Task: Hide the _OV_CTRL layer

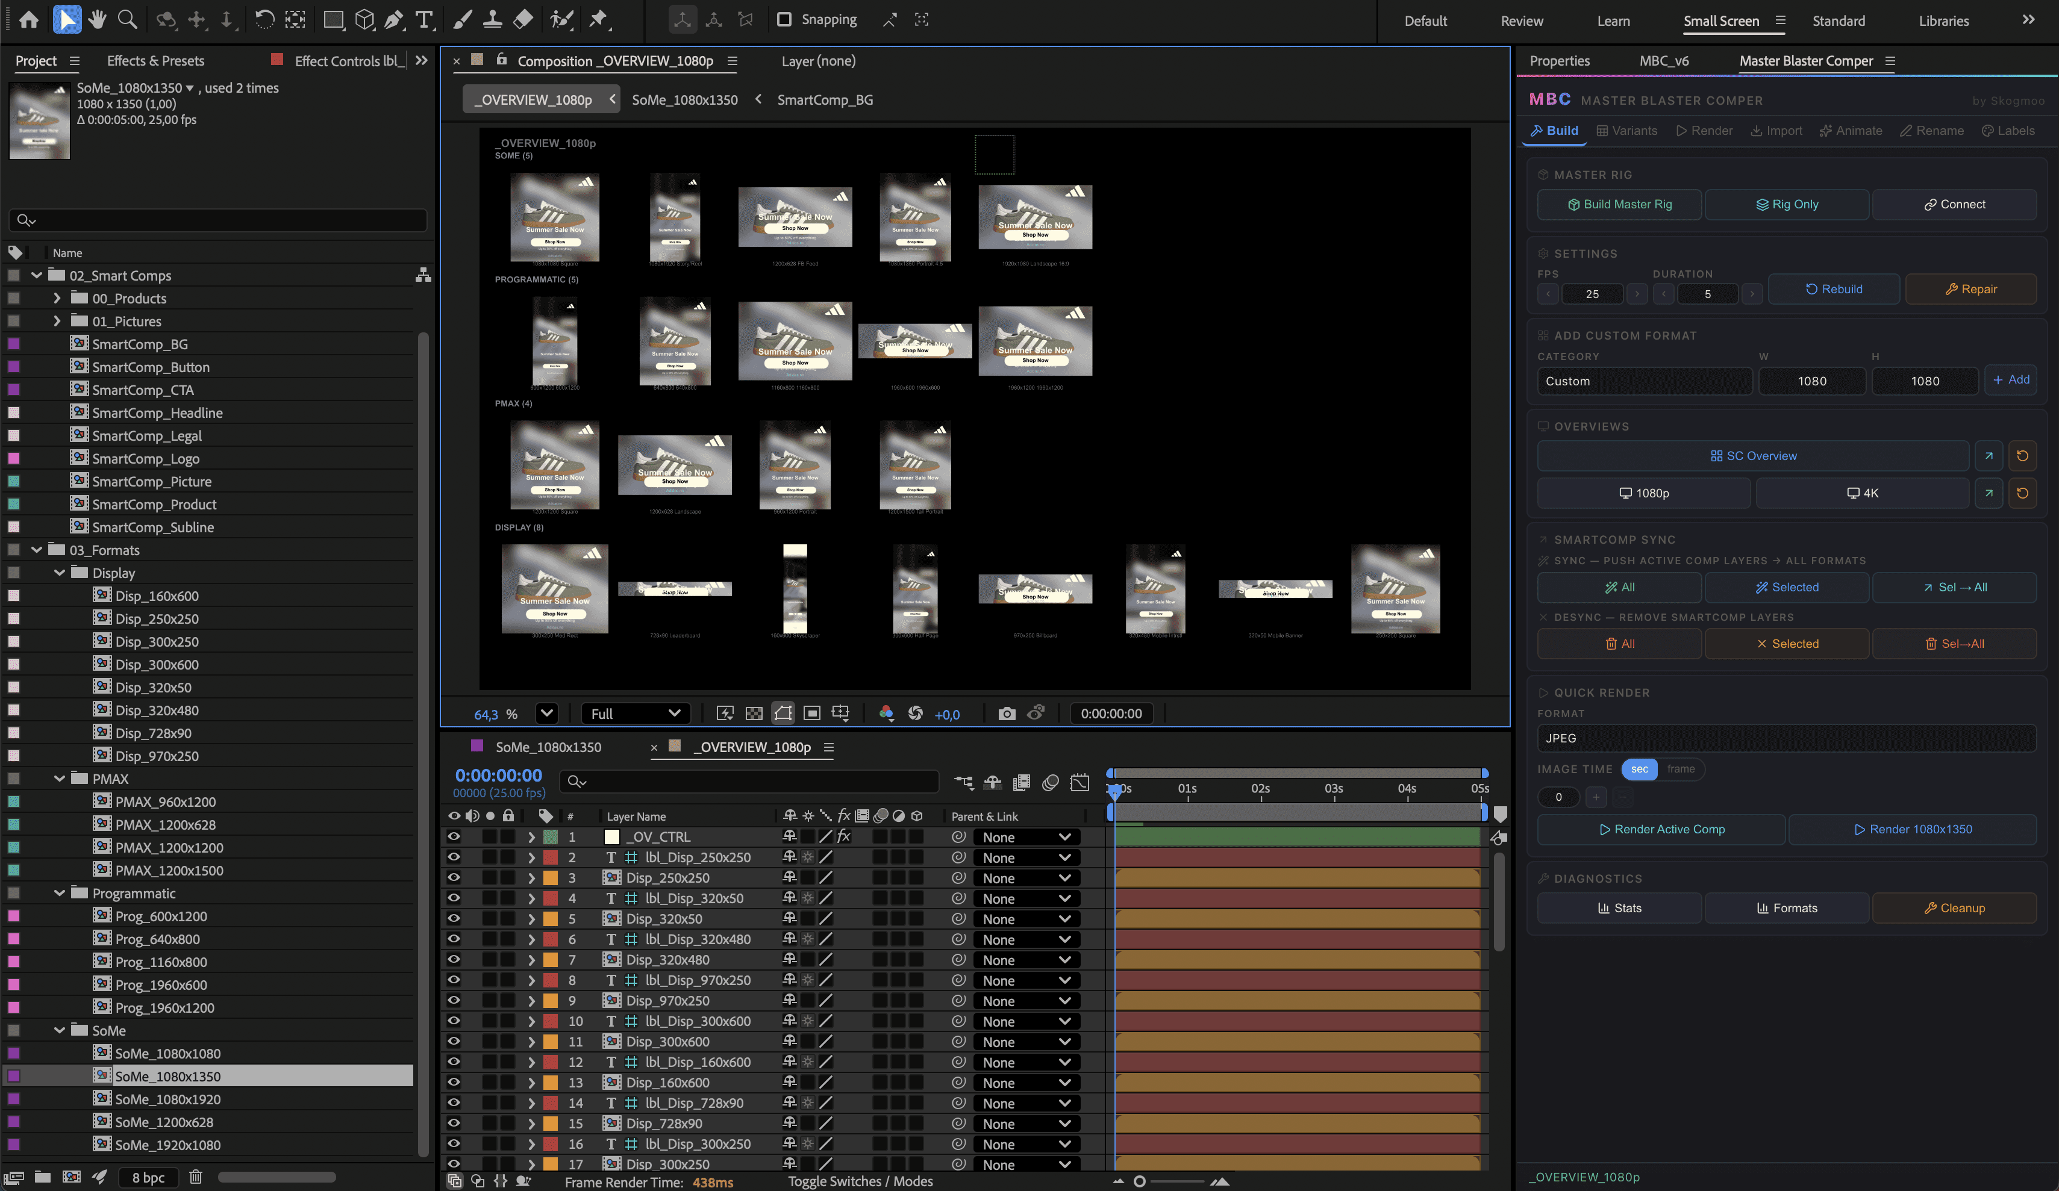Action: 454,836
